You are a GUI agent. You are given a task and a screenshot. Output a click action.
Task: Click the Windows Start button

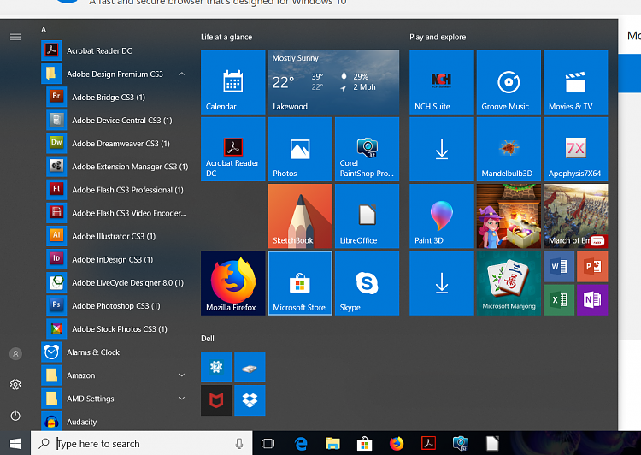pyautogui.click(x=15, y=444)
